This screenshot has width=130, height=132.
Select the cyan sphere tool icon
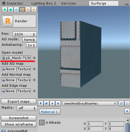coord(10,10)
